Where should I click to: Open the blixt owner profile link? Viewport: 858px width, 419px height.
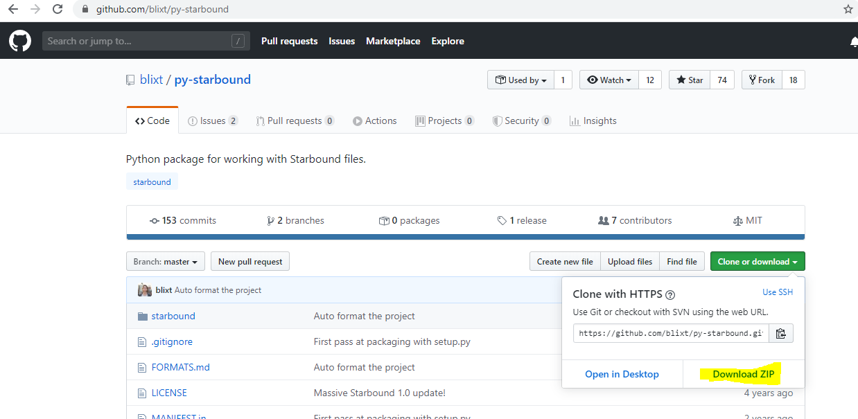(x=151, y=80)
